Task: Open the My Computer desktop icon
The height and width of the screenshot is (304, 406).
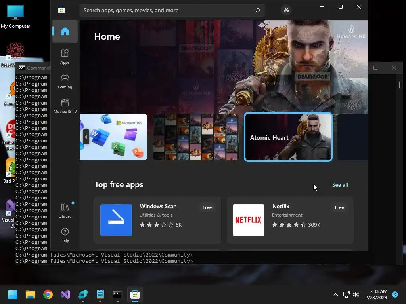Action: (x=15, y=17)
